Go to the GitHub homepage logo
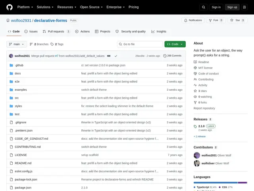Image resolution: width=254 pixels, height=191 pixels. (x=10, y=7)
